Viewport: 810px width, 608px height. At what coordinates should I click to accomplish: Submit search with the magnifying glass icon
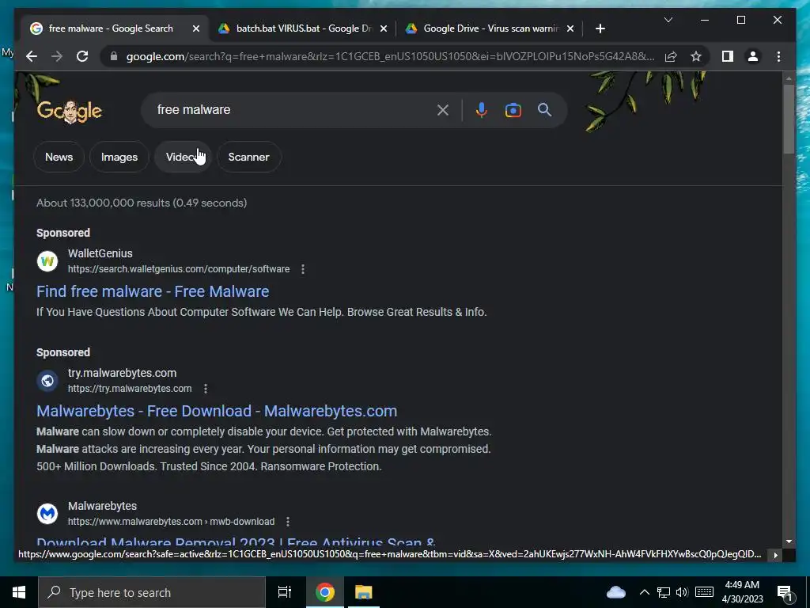click(544, 109)
